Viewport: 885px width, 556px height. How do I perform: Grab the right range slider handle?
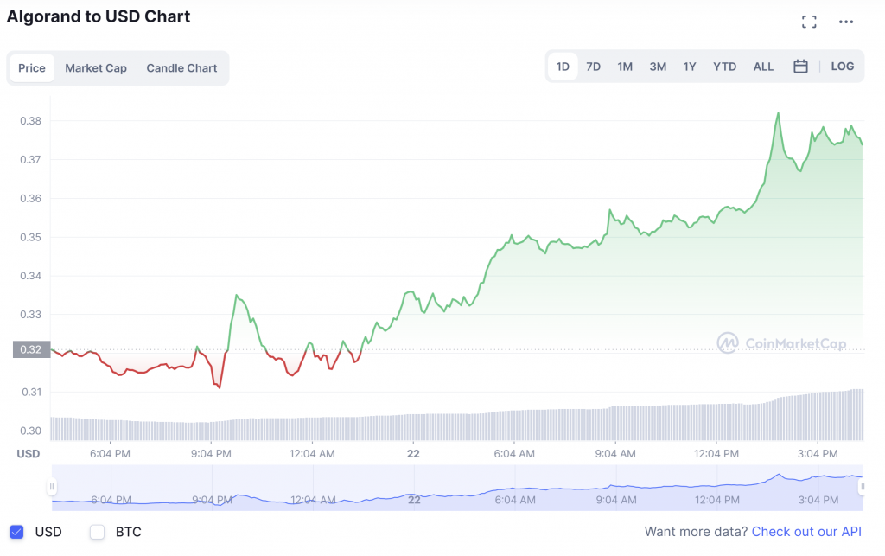coord(862,487)
